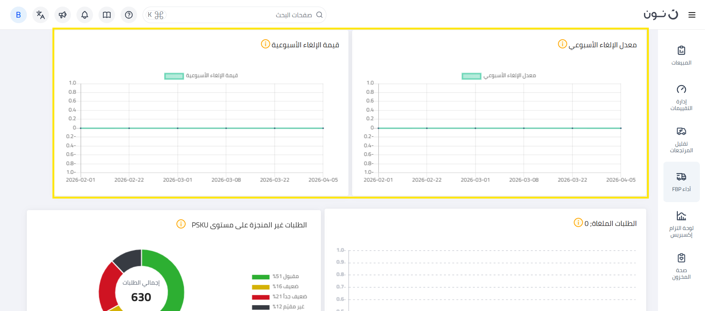Go to إدارة التقييمات sidebar item
This screenshot has width=705, height=311.
[x=681, y=98]
